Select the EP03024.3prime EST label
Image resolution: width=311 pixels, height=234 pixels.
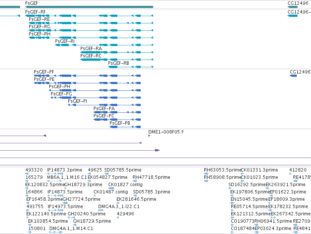[x=273, y=229]
